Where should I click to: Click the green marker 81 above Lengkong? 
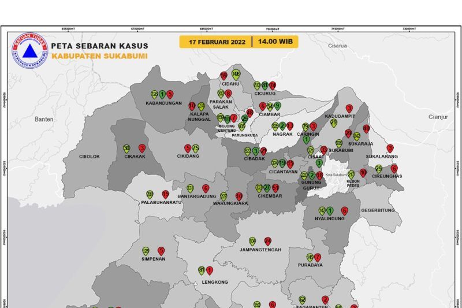[202, 270]
